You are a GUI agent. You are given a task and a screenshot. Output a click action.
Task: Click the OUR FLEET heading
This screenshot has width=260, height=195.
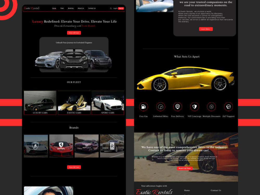click(x=74, y=82)
